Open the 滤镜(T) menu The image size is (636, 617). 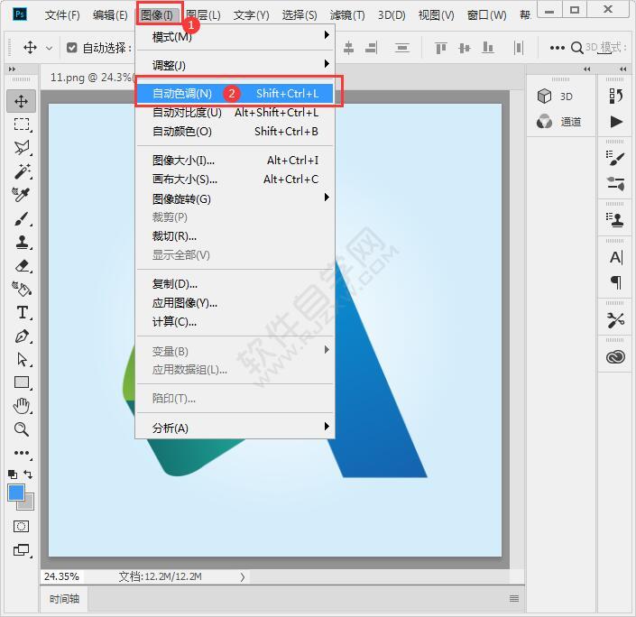tap(347, 15)
